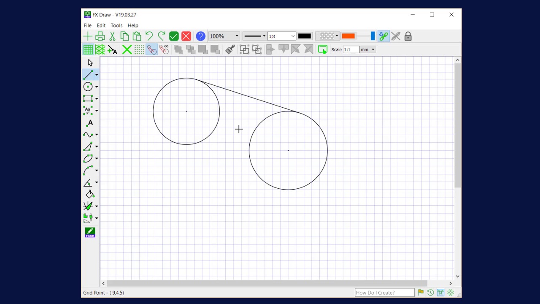This screenshot has height=304, width=540.
Task: Toggle the tangent snap tool
Action: [151, 50]
